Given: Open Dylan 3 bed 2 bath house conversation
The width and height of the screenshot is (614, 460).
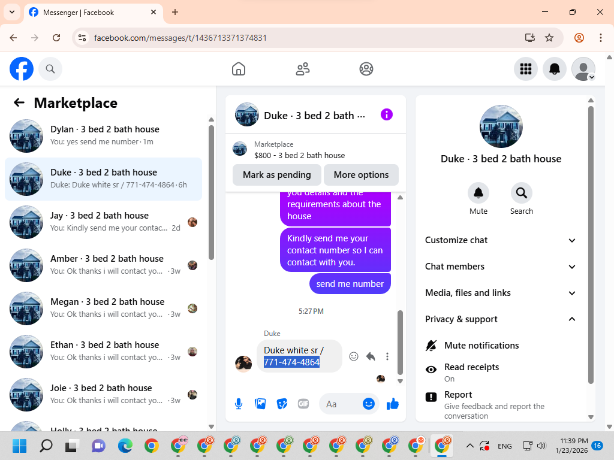Looking at the screenshot, I should pos(103,136).
